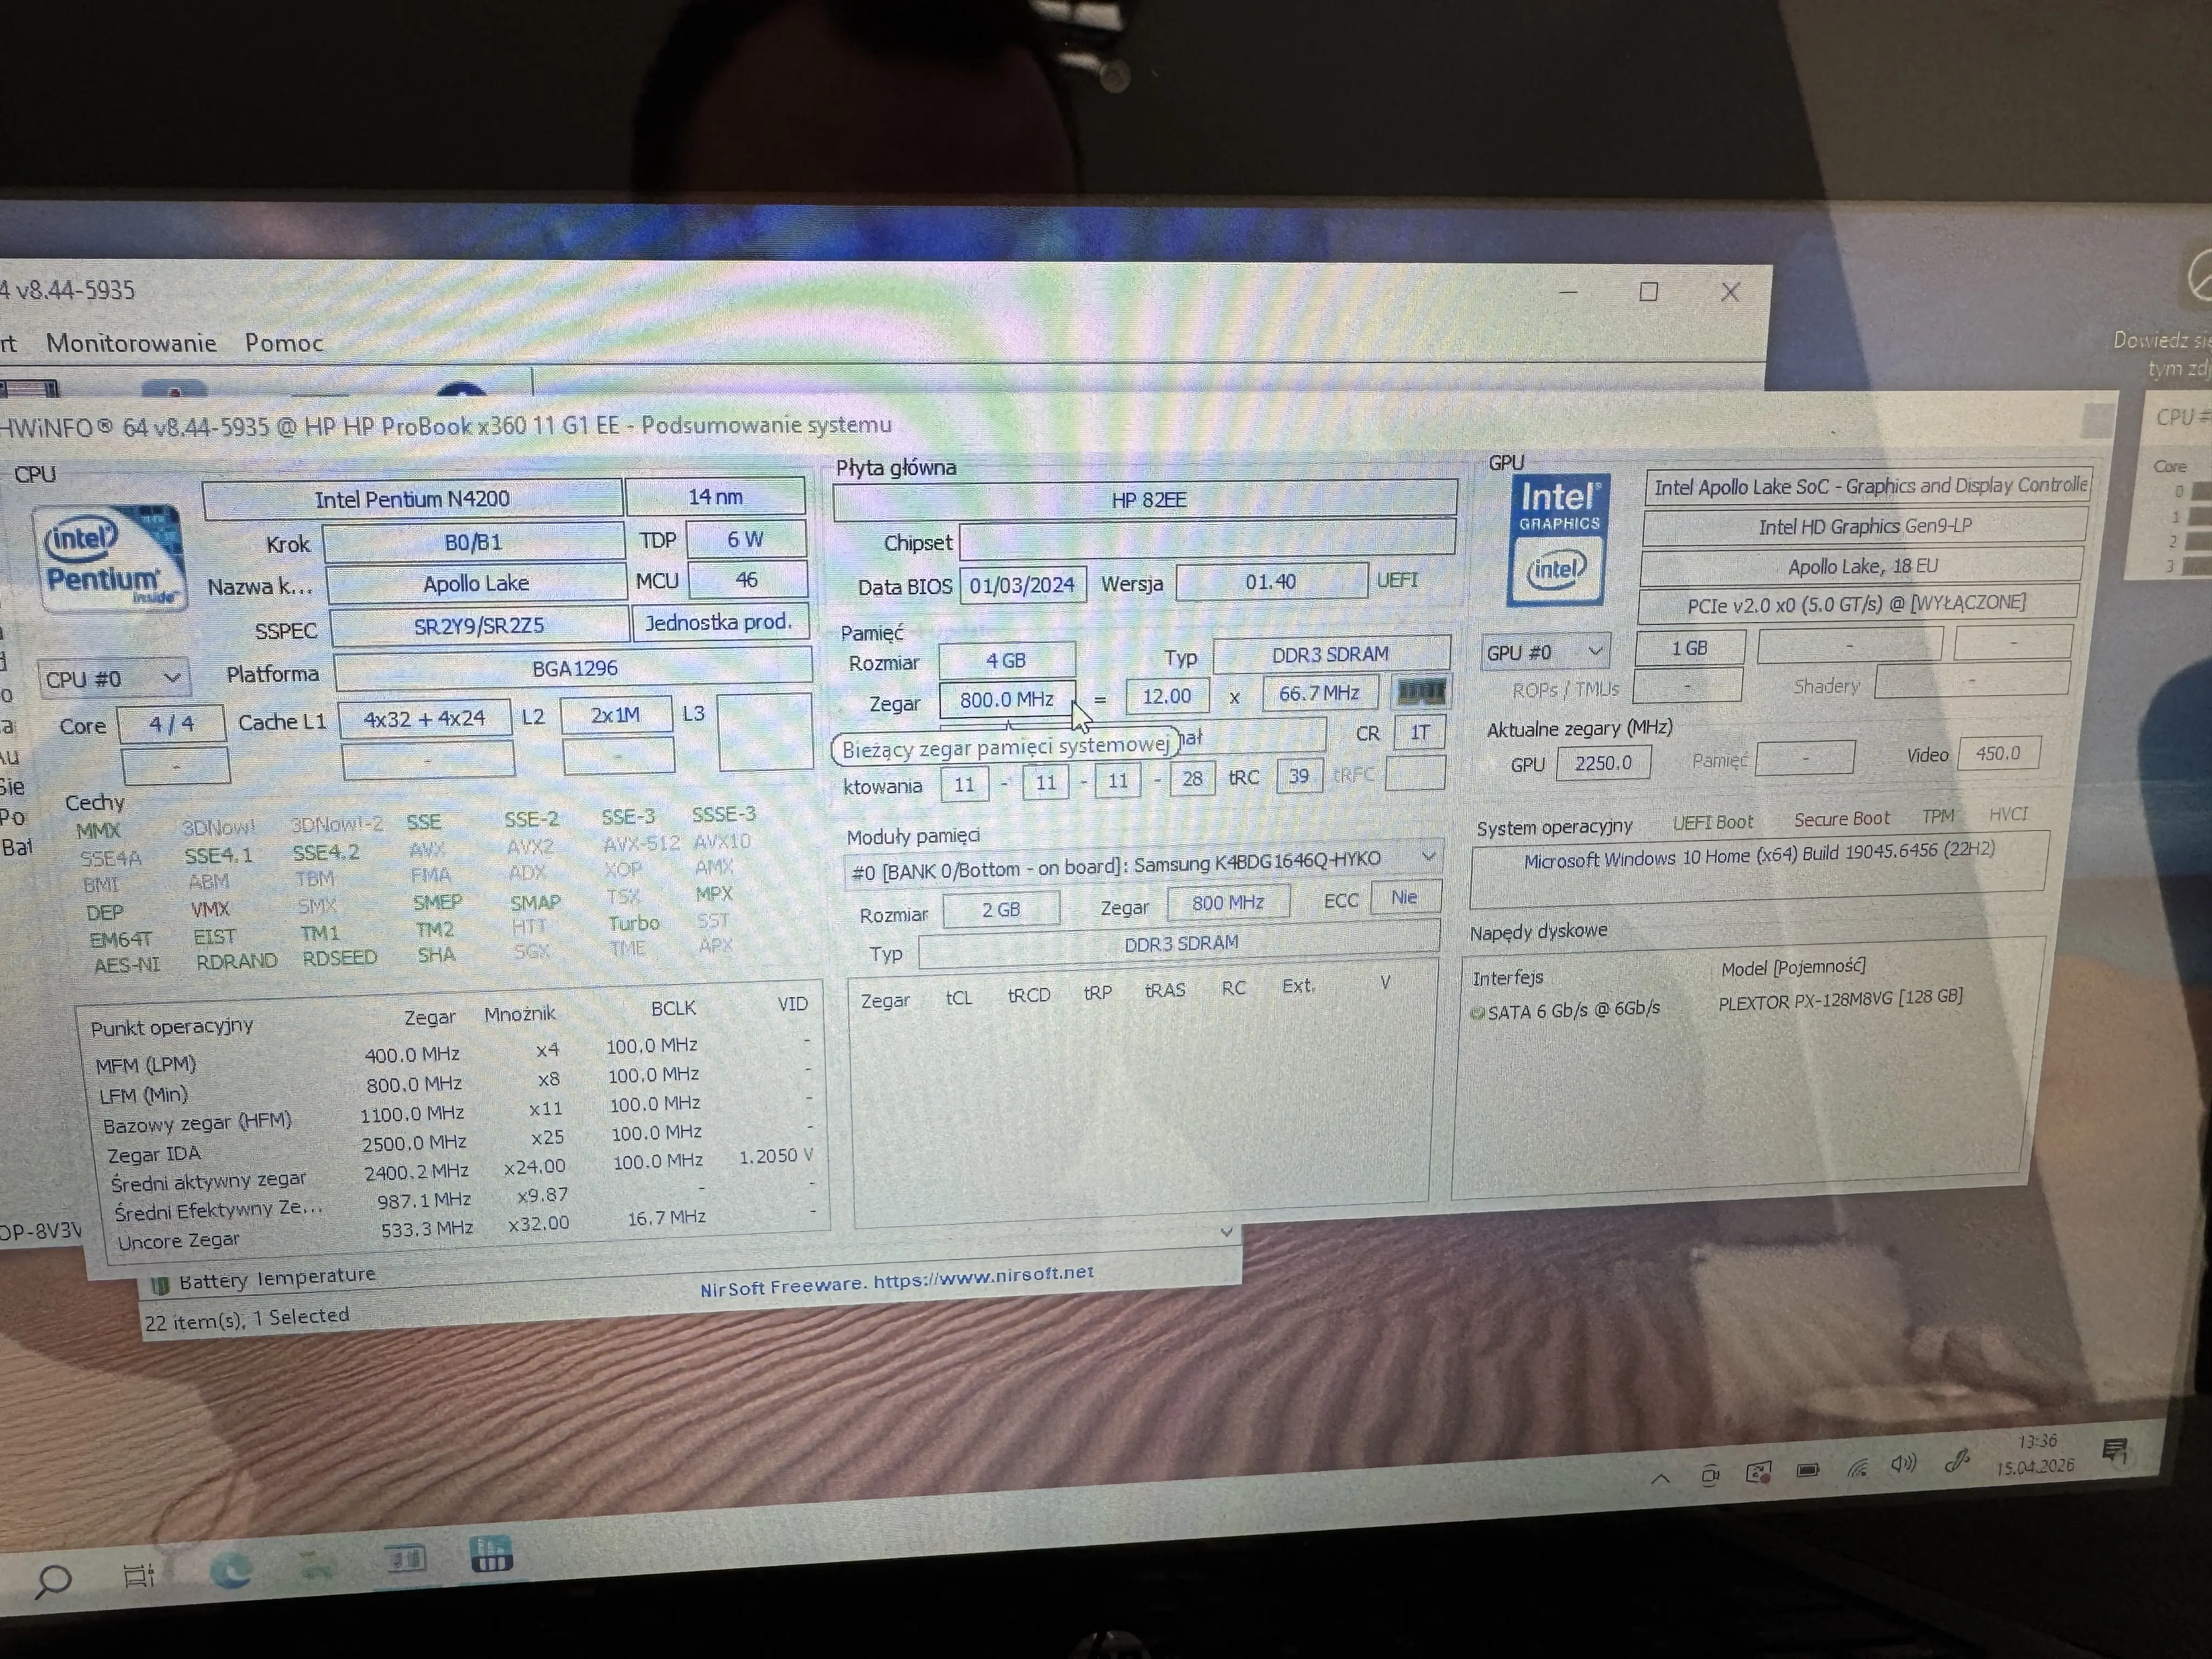Show hidden tray icons chevron

click(x=1660, y=1478)
